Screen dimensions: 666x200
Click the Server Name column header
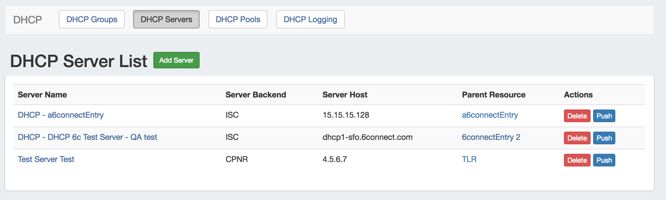[42, 95]
